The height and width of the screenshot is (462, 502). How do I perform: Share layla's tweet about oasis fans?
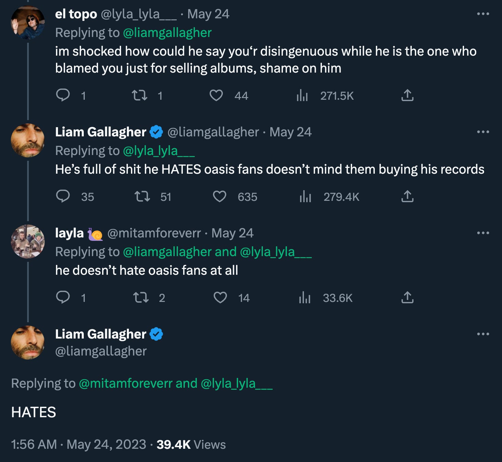pos(407,297)
